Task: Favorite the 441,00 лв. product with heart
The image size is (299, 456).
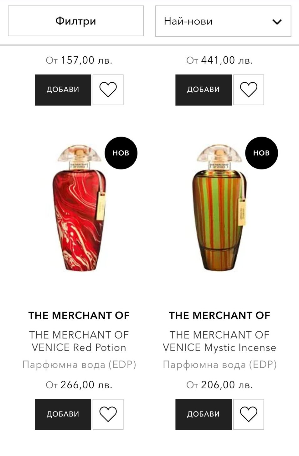Action: pyautogui.click(x=249, y=90)
